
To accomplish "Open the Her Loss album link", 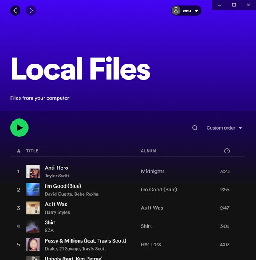I will (x=151, y=244).
